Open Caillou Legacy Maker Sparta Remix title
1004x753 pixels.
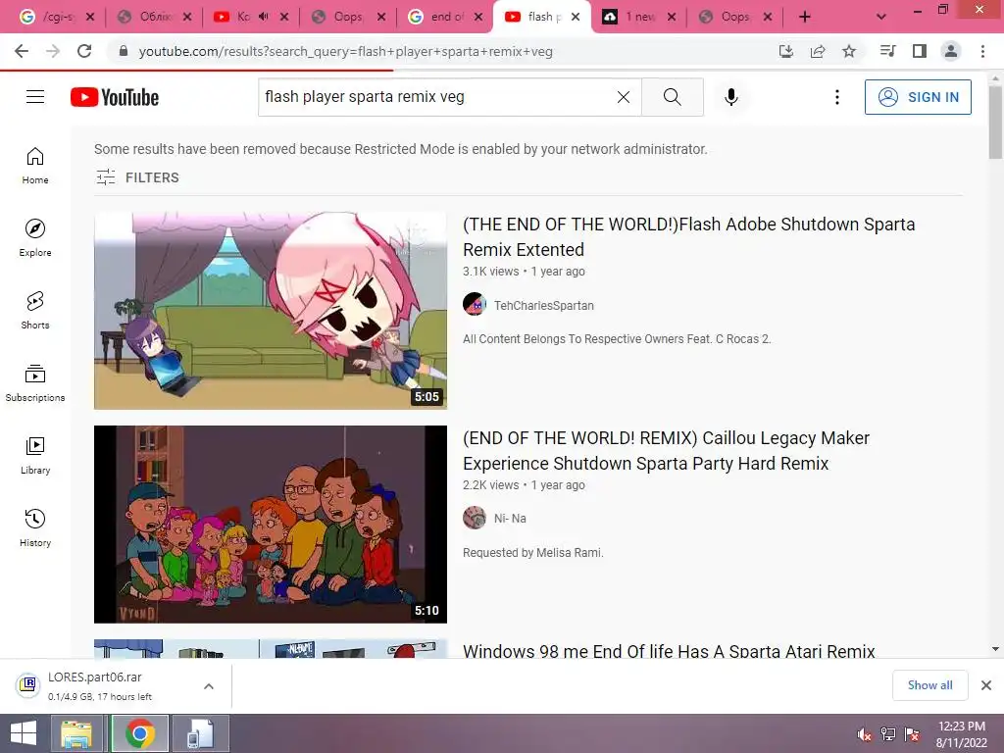coord(666,450)
